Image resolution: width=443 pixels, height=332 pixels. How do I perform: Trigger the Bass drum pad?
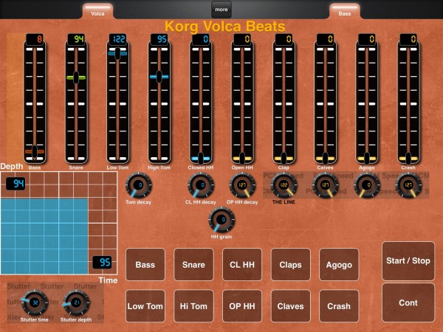tap(145, 265)
